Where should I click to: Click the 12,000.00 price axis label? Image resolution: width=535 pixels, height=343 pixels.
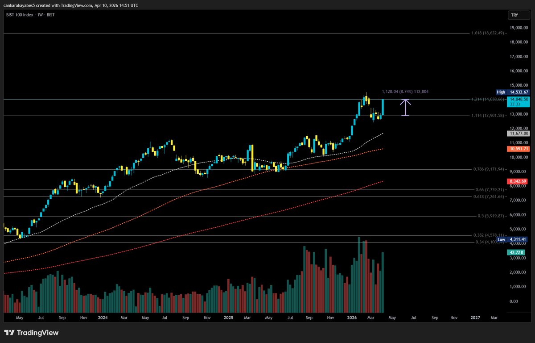(519, 129)
